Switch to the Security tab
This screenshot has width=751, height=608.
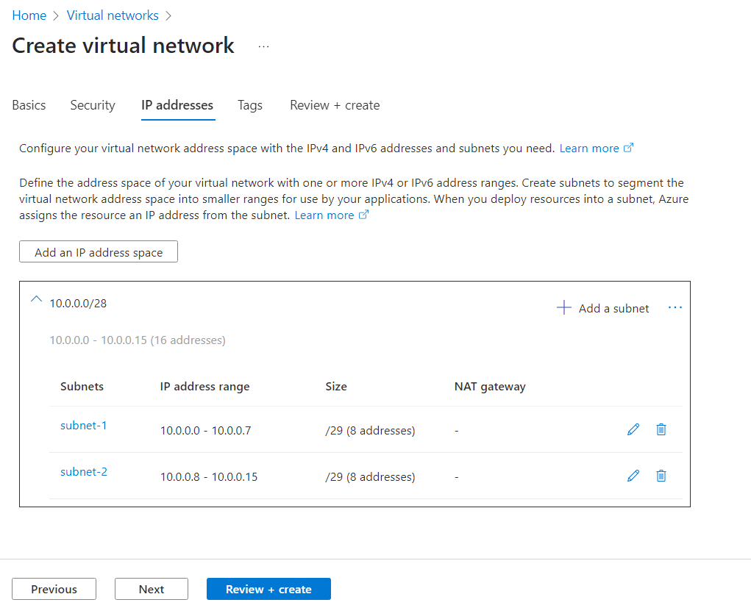[x=92, y=105]
